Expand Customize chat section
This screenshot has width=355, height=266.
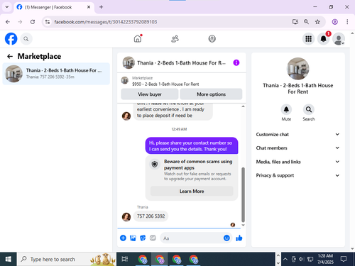tap(297, 134)
